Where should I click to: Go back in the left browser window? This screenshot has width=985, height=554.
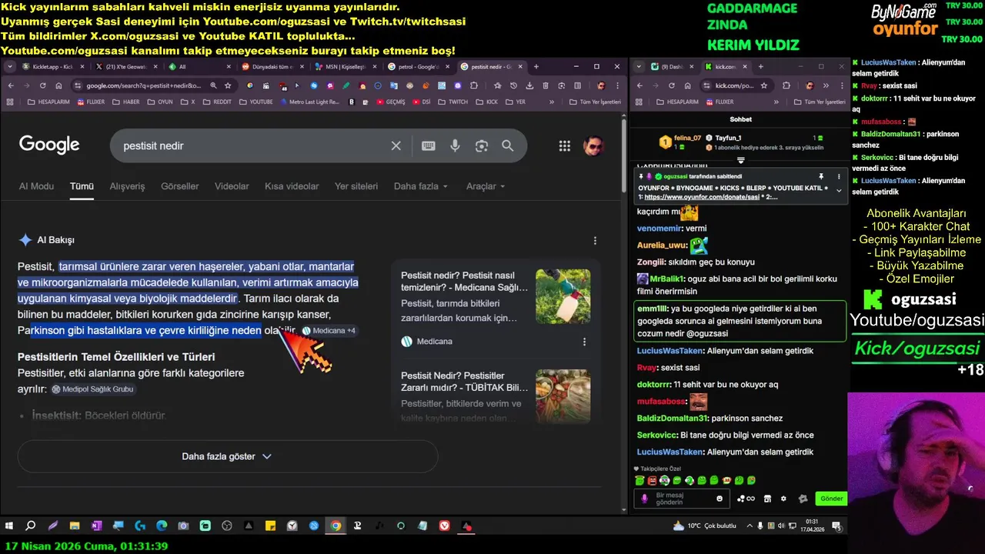click(x=11, y=85)
